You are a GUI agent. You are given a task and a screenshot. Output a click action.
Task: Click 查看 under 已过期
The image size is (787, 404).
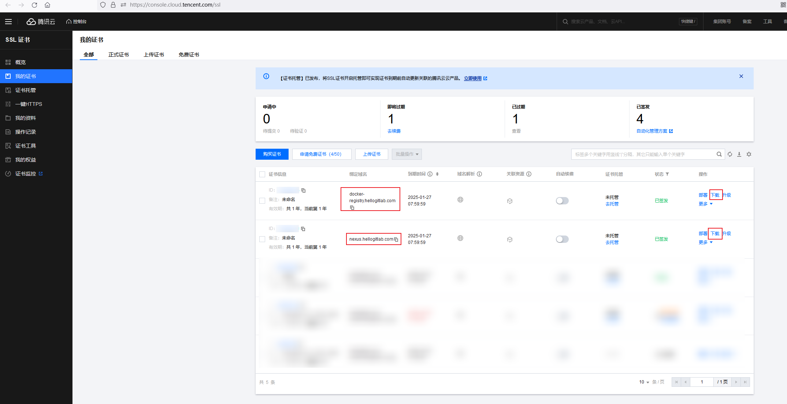[516, 131]
